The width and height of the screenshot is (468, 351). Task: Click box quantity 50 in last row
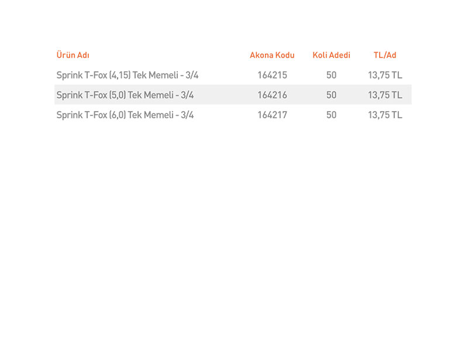pos(331,115)
